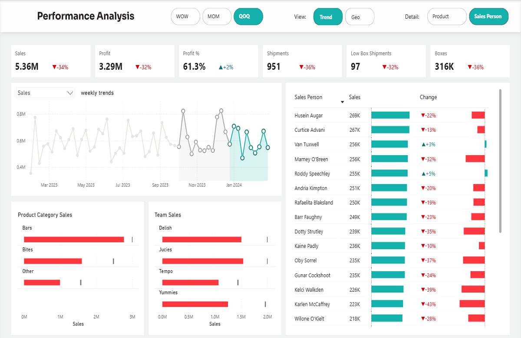Click the Jucies team sales bar

(x=203, y=261)
